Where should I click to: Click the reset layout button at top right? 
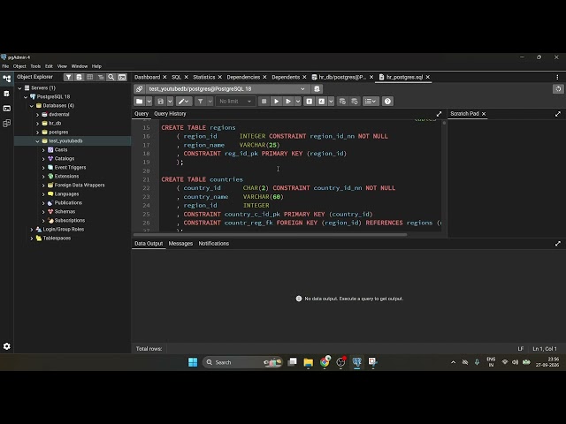558,89
